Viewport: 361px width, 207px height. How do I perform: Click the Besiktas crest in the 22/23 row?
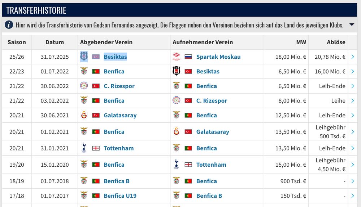pos(177,71)
